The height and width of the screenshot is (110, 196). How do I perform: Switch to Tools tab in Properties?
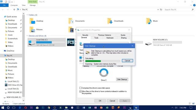[x=96, y=38]
